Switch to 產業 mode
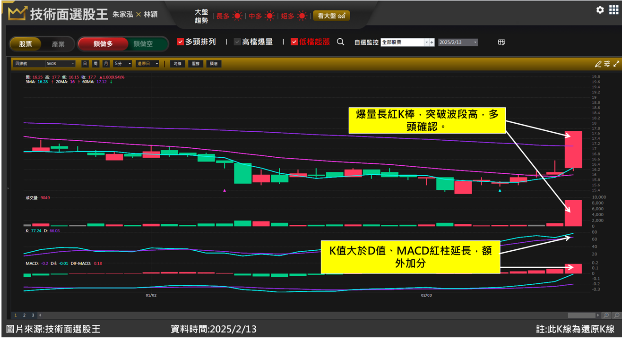 58,44
